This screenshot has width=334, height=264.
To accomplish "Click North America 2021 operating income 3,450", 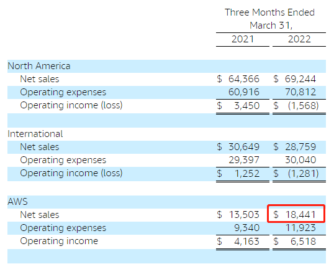I will tap(246, 105).
